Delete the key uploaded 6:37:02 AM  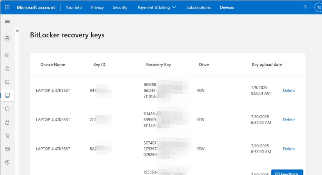click(289, 120)
